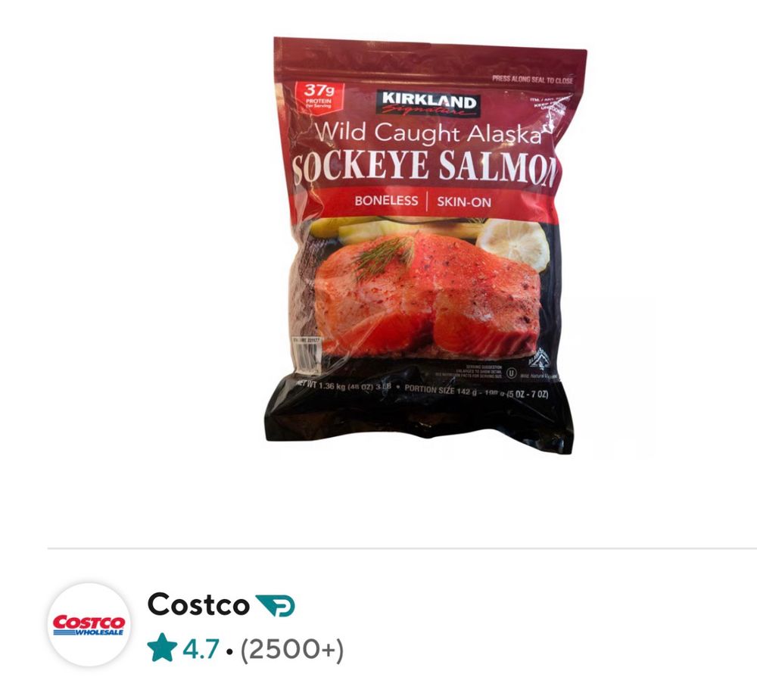The height and width of the screenshot is (696, 757).
Task: Click the teal rating star icon
Action: click(x=162, y=648)
